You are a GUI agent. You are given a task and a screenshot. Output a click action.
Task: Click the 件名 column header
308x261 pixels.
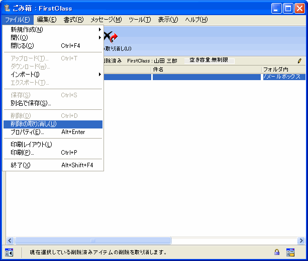coord(206,69)
